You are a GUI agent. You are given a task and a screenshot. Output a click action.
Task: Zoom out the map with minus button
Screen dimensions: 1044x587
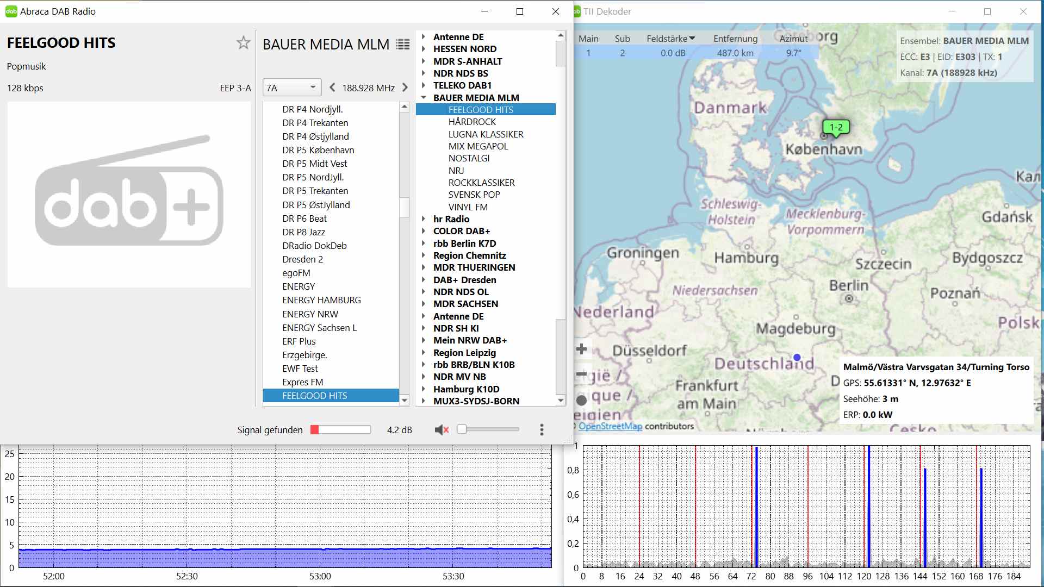(x=582, y=374)
